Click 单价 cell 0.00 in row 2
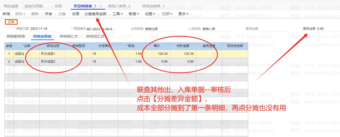The height and width of the screenshot is (137, 340). pos(157,62)
